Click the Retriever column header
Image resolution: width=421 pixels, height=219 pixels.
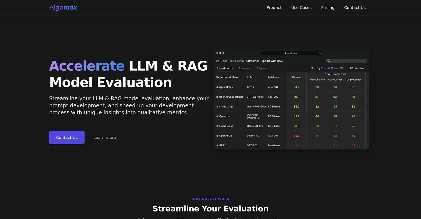coord(274,78)
